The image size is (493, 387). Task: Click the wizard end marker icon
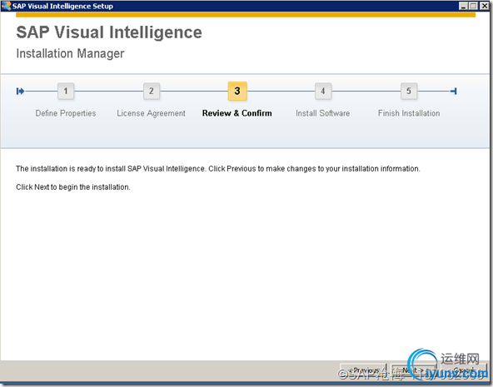coord(454,91)
